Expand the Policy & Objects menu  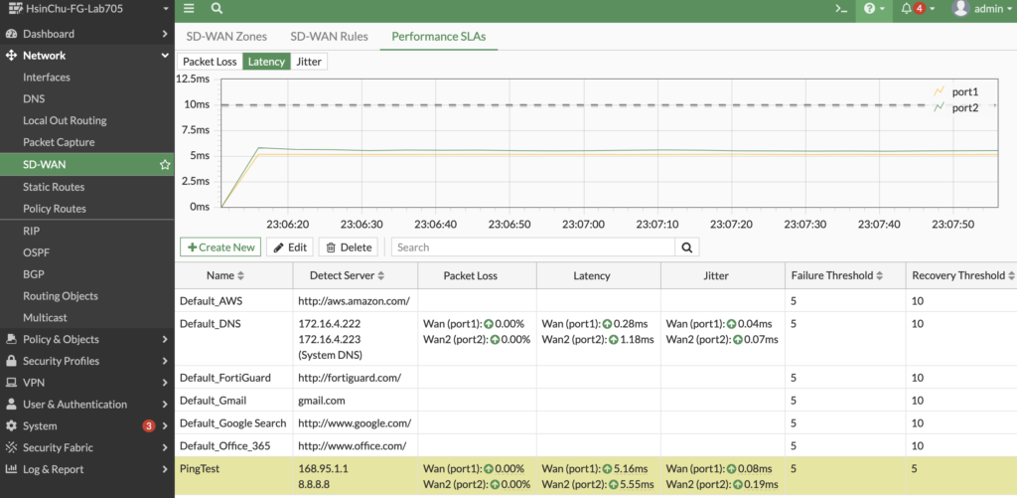coord(86,339)
